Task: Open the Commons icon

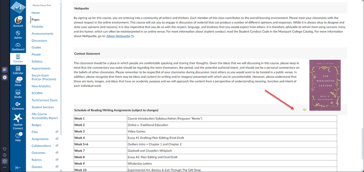Action: click(x=18, y=104)
